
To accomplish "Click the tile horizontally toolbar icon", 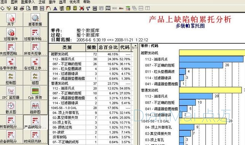I will (x=141, y=8).
